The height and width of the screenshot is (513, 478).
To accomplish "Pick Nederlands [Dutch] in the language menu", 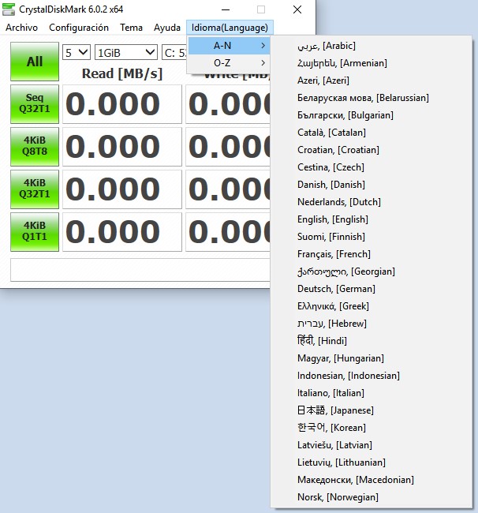I will tap(372, 202).
